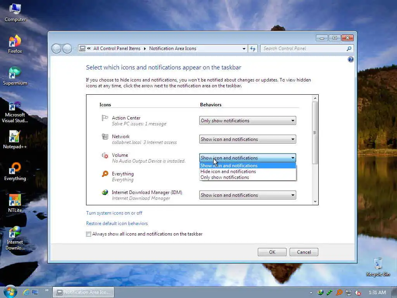Click the OK button
The height and width of the screenshot is (298, 397).
click(x=272, y=252)
